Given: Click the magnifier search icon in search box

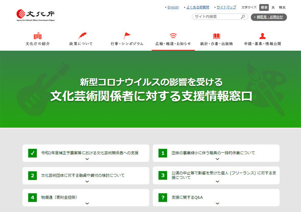Looking at the screenshot, I should coord(243,17).
